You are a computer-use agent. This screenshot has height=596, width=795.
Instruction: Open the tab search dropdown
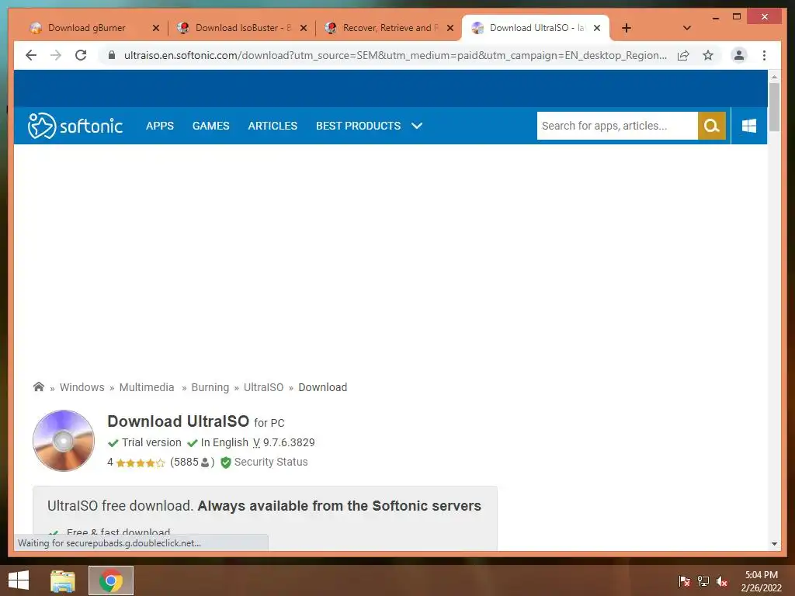(686, 28)
